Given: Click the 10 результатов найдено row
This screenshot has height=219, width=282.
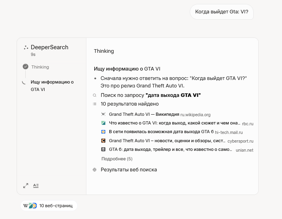Looking at the screenshot, I should tap(129, 104).
